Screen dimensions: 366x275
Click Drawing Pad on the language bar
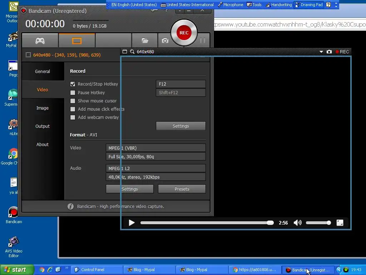point(309,5)
